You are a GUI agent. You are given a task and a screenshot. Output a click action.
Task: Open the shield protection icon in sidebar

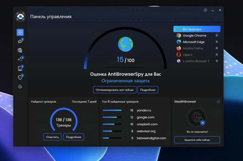pos(20,77)
